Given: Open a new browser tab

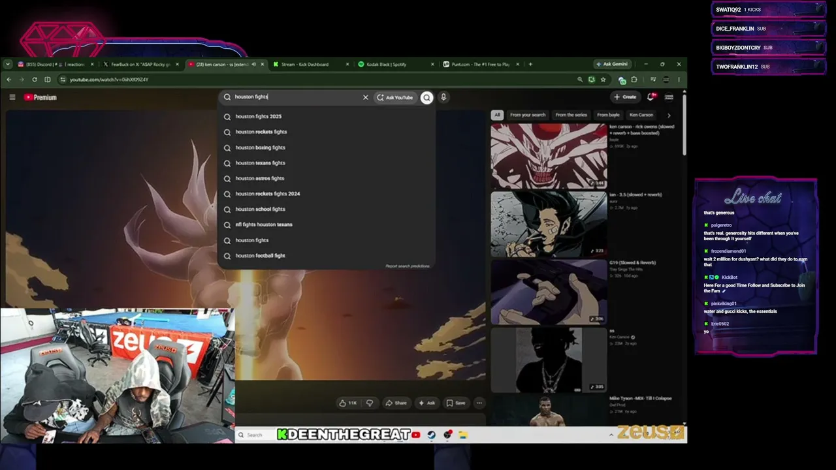Looking at the screenshot, I should pos(530,65).
